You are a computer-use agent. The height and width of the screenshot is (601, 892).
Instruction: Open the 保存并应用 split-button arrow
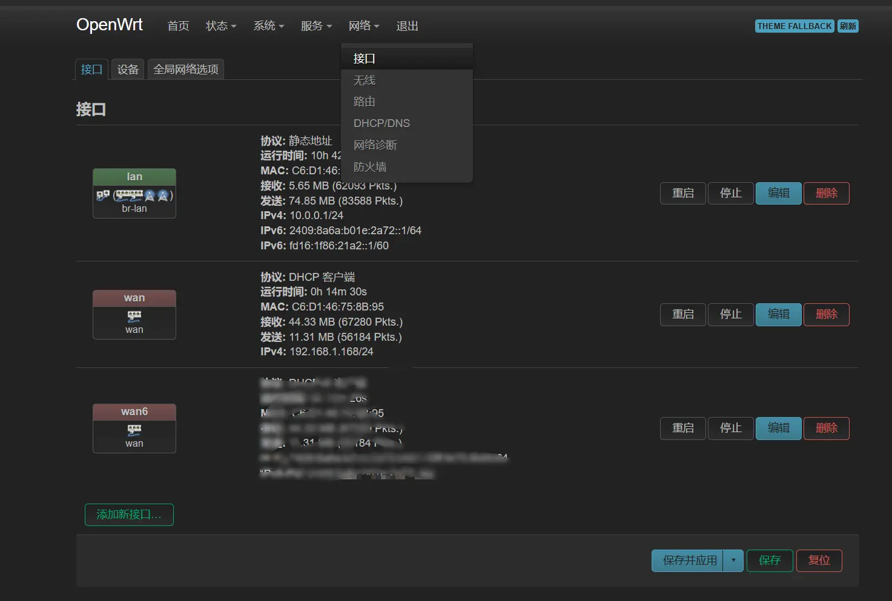tap(733, 560)
